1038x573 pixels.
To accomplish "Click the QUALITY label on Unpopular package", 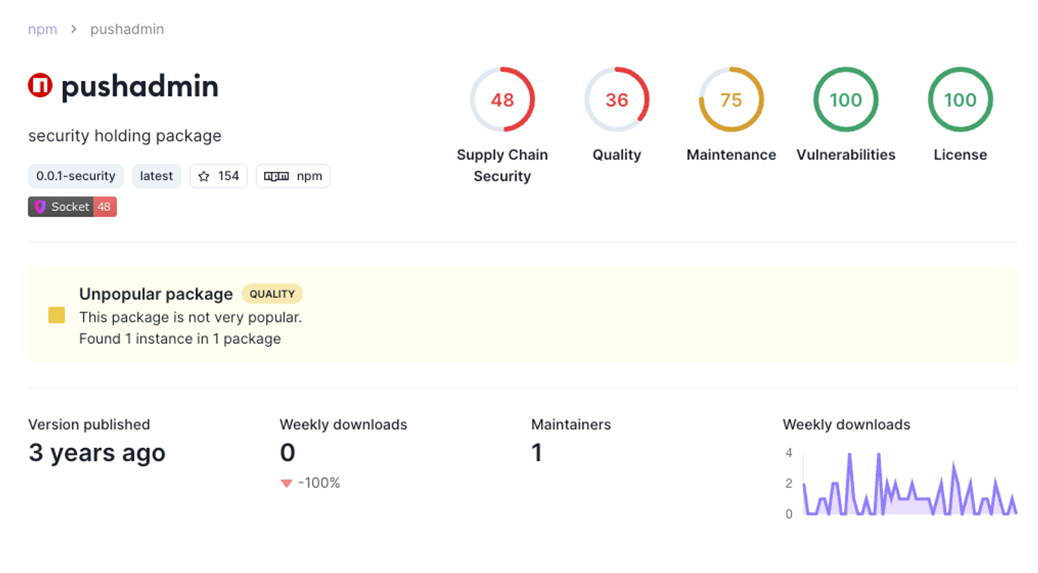I will (272, 294).
